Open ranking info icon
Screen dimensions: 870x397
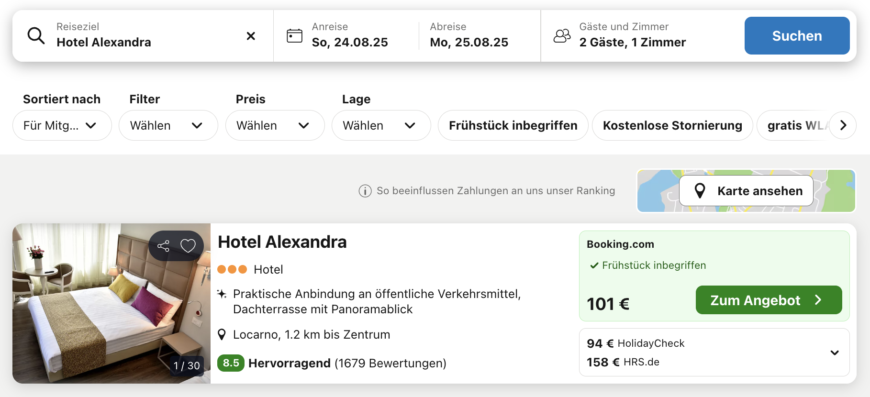coord(365,191)
